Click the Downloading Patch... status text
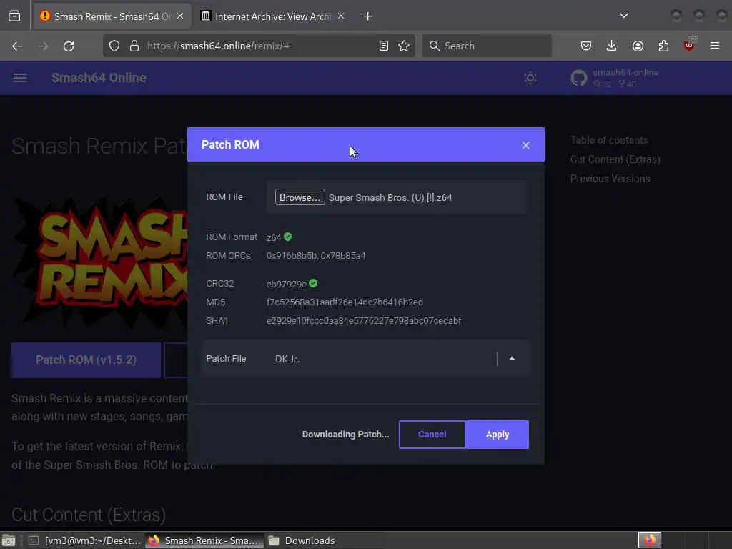The height and width of the screenshot is (549, 732). pyautogui.click(x=345, y=434)
